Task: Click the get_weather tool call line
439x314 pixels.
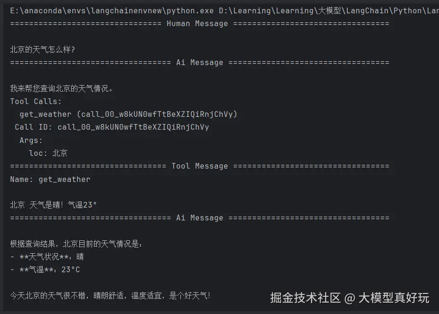Action: (128, 114)
